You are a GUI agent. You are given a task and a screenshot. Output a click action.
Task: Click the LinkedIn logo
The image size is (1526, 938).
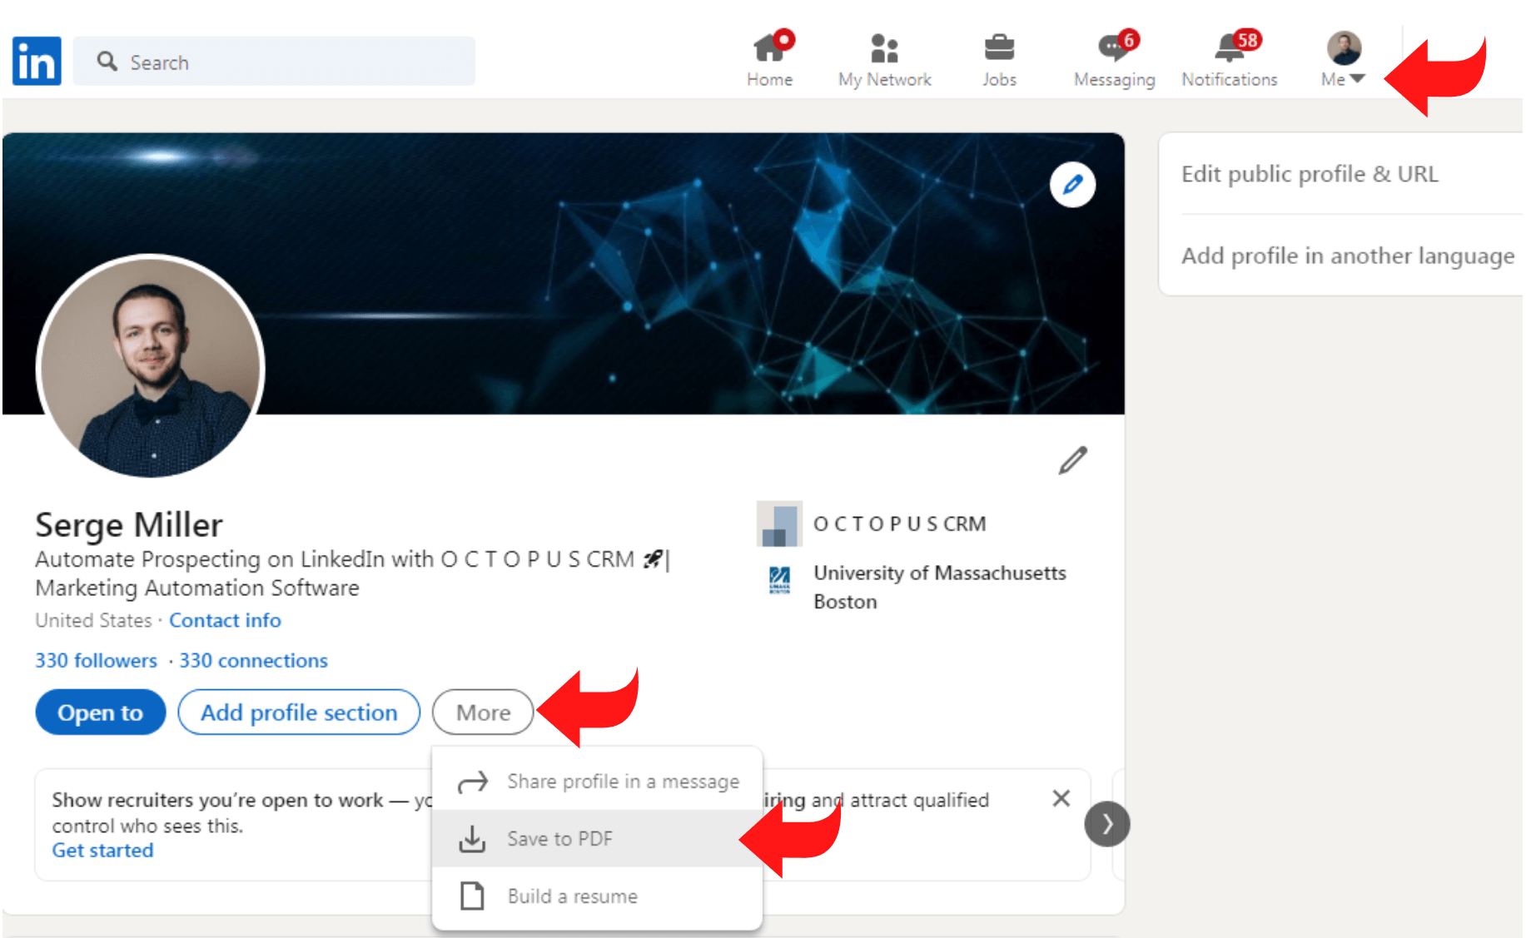click(37, 60)
